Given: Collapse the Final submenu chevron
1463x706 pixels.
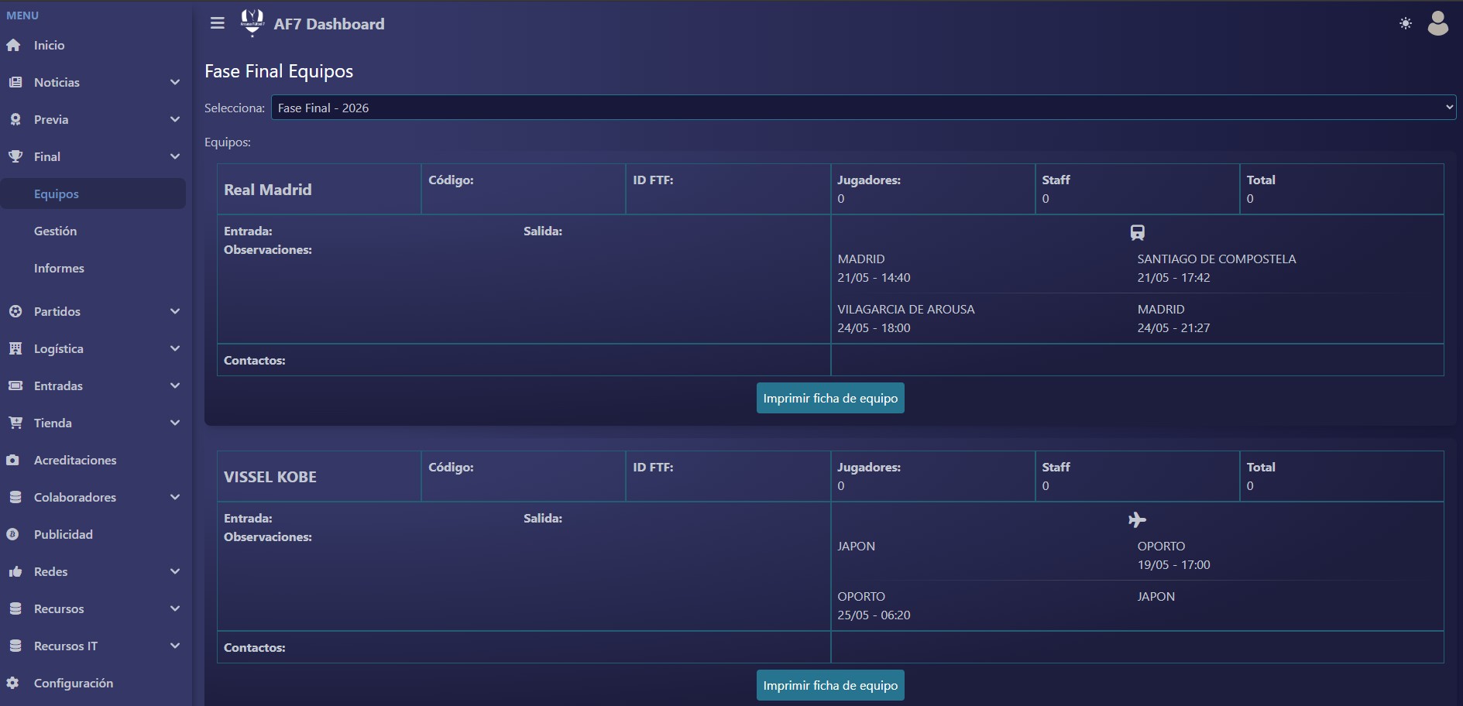Looking at the screenshot, I should 175,156.
